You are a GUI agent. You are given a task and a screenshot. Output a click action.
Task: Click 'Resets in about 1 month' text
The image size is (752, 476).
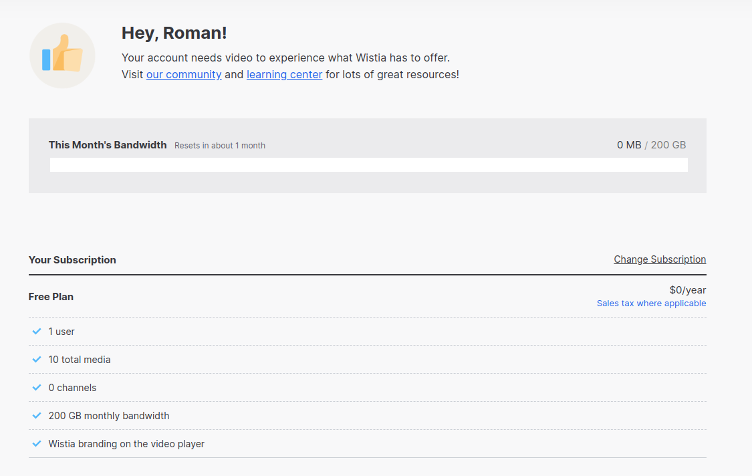click(x=220, y=145)
